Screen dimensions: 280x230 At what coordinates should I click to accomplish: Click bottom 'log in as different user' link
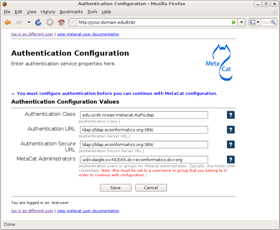point(32,211)
